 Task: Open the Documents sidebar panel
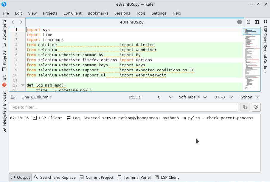pyautogui.click(x=4, y=33)
